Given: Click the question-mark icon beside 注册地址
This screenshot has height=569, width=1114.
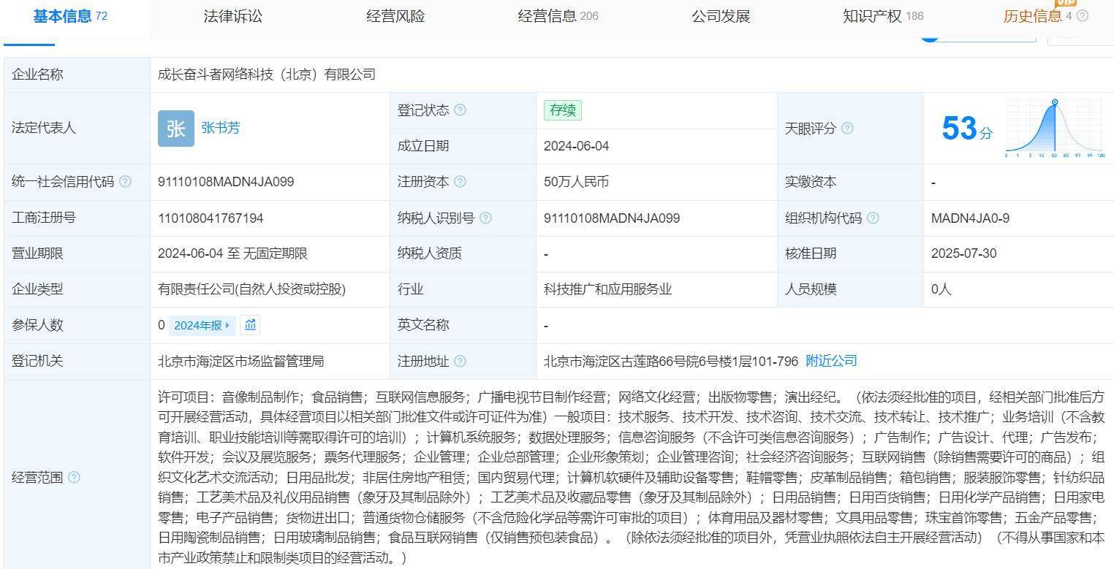Looking at the screenshot, I should (461, 360).
